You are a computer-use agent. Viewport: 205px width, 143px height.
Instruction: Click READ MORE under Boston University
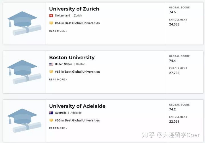point(58,79)
